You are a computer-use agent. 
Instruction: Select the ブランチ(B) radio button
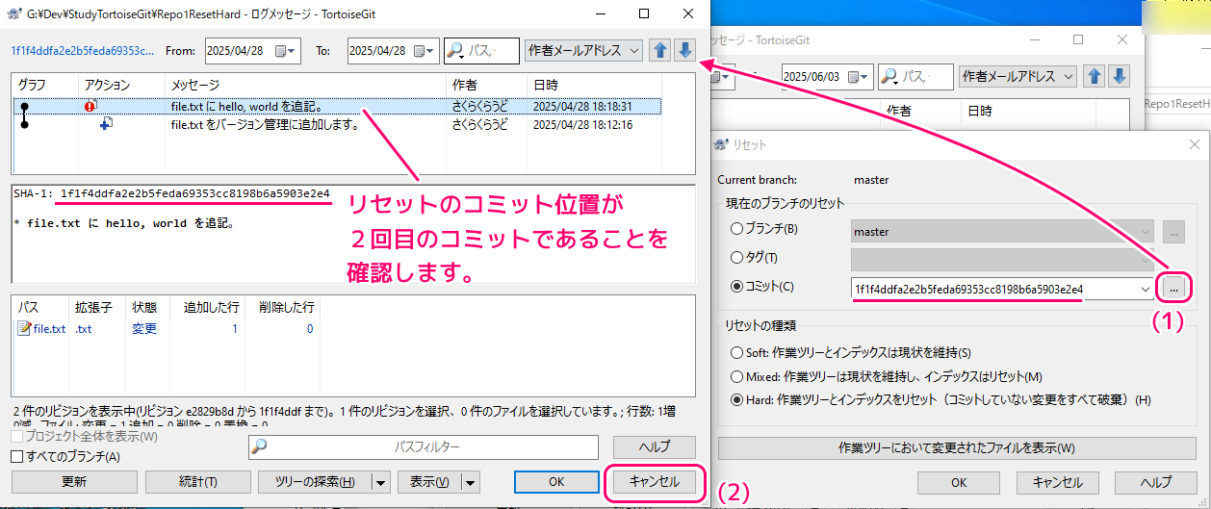point(737,230)
